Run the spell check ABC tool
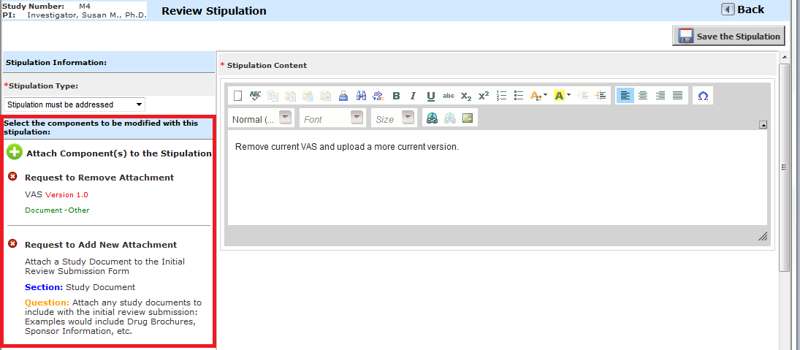This screenshot has height=350, width=800. pos(256,96)
